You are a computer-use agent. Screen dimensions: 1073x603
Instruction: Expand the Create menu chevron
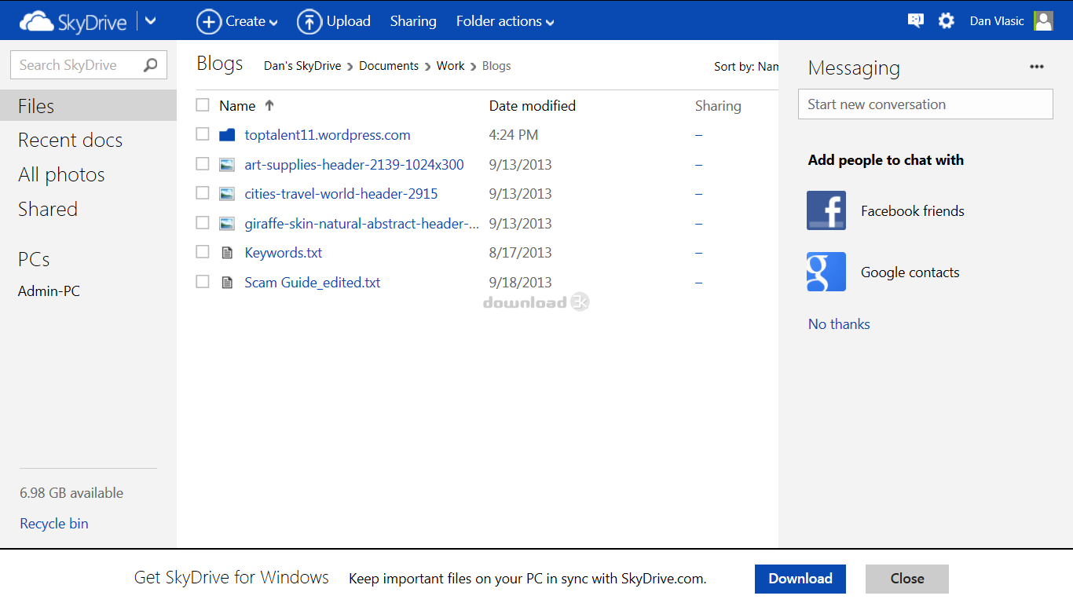tap(273, 23)
